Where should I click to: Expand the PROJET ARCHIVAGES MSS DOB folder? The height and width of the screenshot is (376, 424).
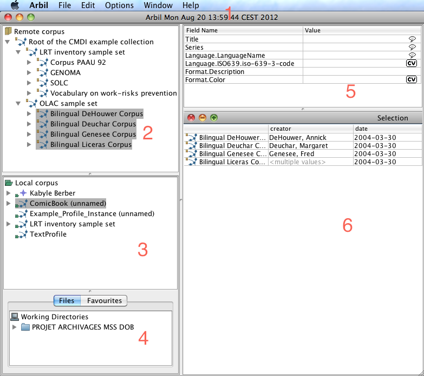[15, 327]
